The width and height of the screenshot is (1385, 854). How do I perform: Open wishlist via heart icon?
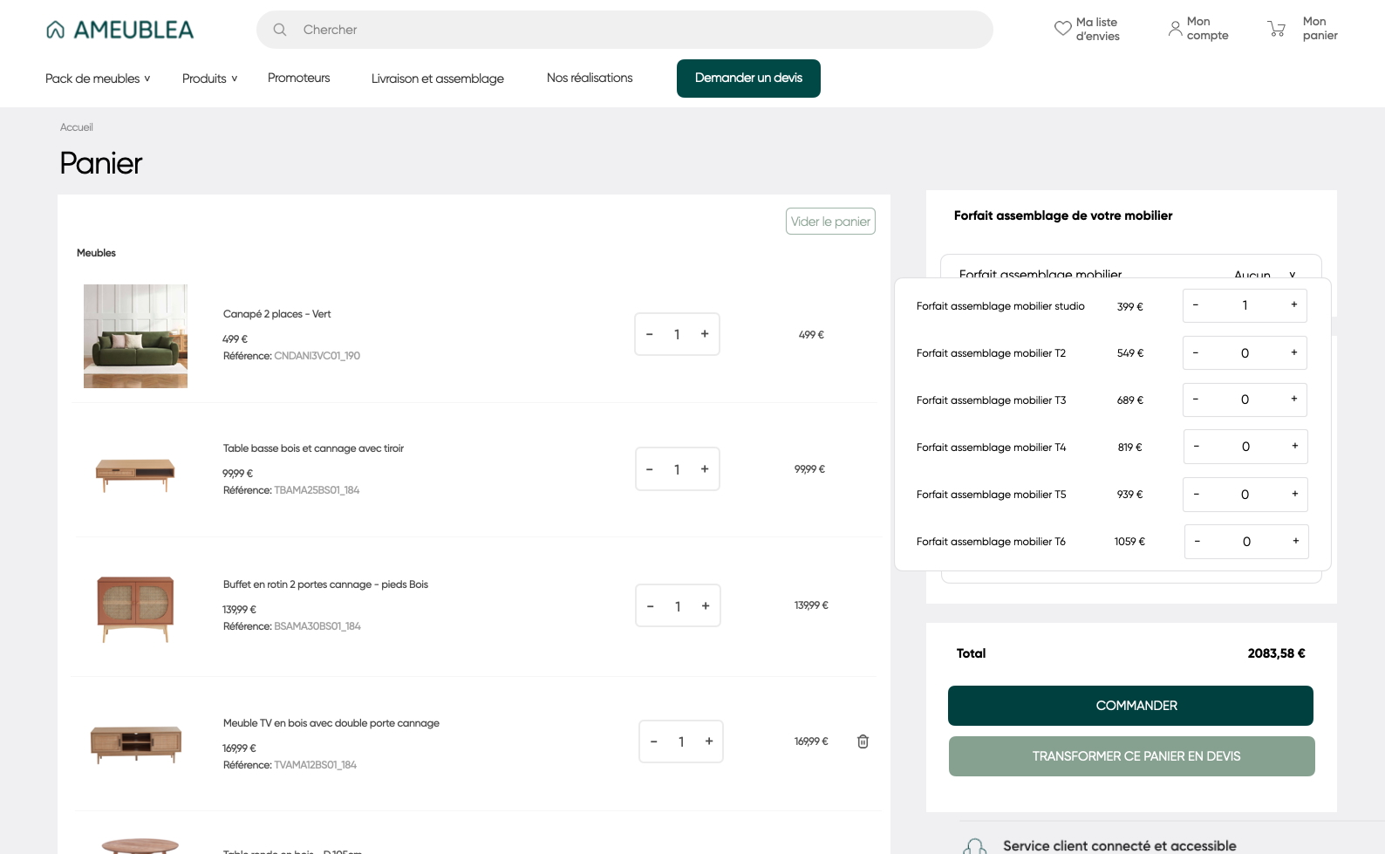1062,29
